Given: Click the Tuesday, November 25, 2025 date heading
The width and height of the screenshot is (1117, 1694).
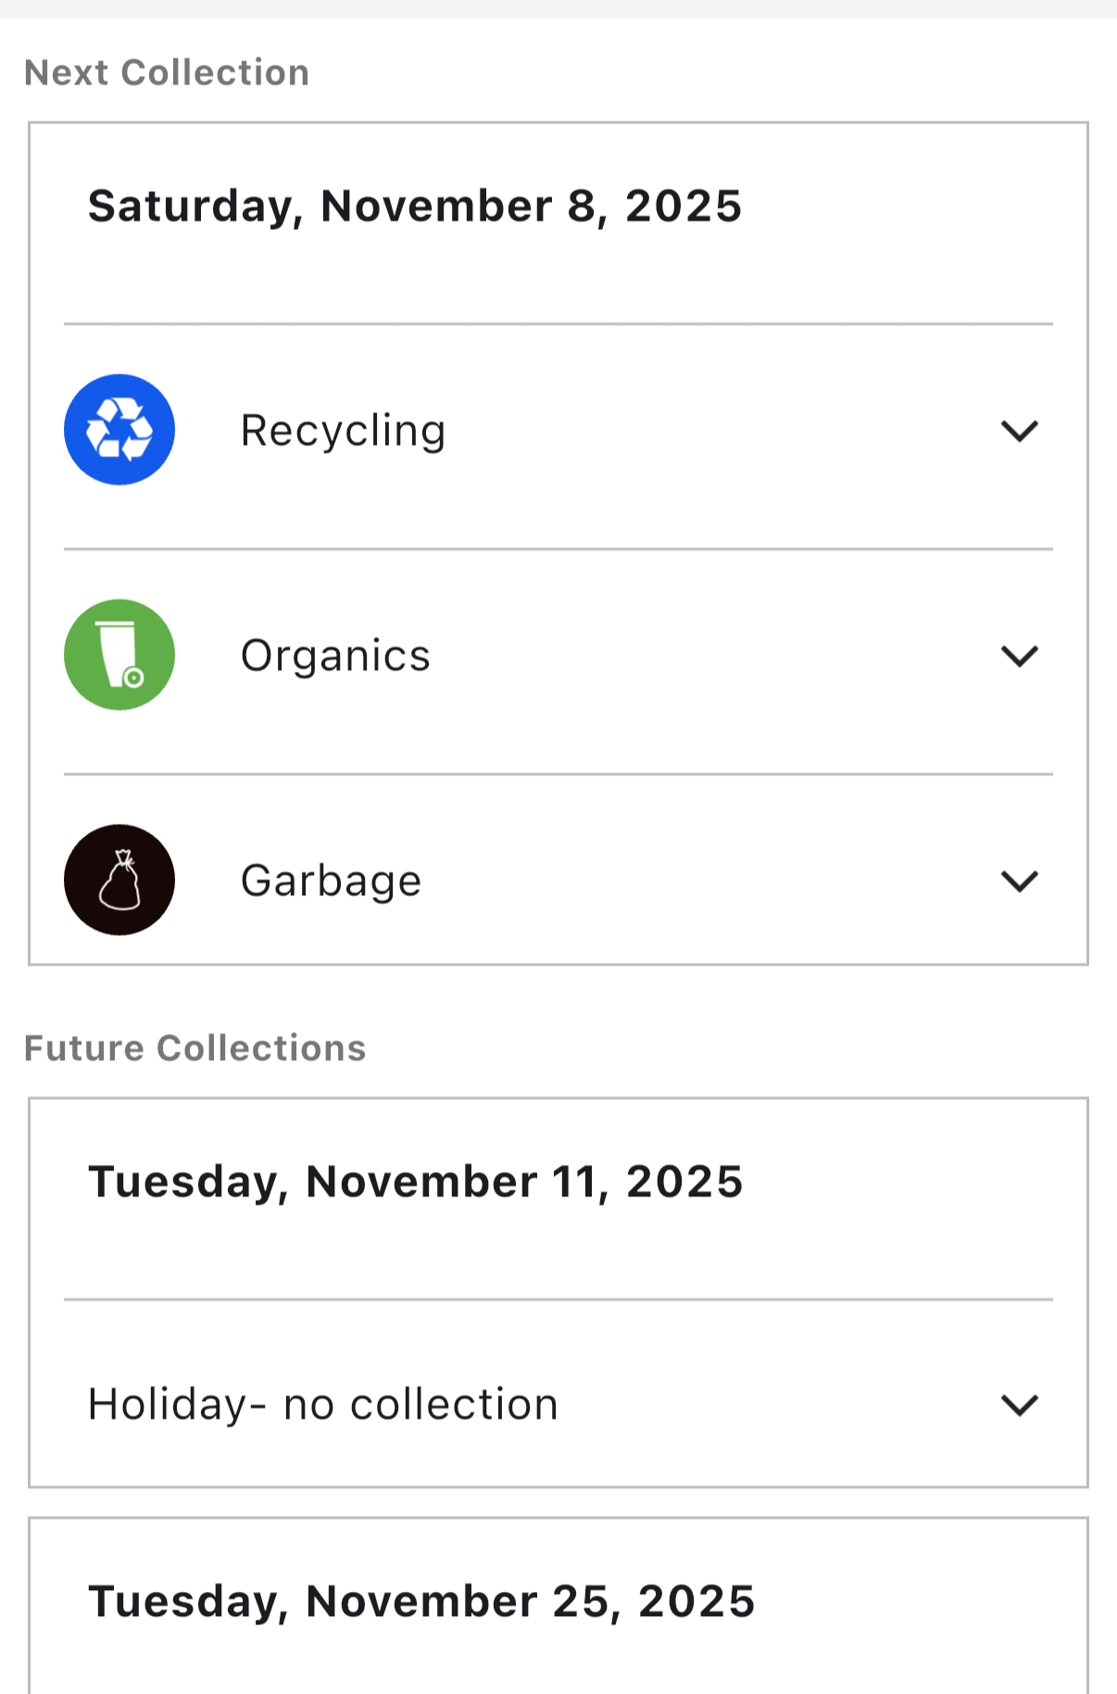Looking at the screenshot, I should click(x=421, y=1601).
